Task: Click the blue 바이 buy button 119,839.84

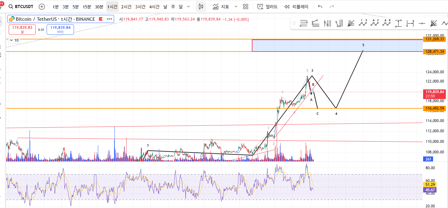Action: click(x=60, y=29)
